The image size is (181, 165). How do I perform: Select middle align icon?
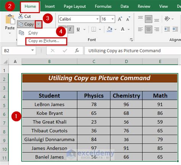149,19
